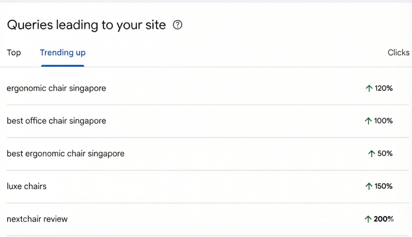Open the 'luxe chairs' query
This screenshot has width=412, height=237.
(26, 186)
